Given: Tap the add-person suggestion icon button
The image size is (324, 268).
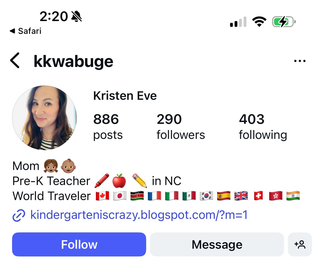Looking at the screenshot, I should pos(300,244).
